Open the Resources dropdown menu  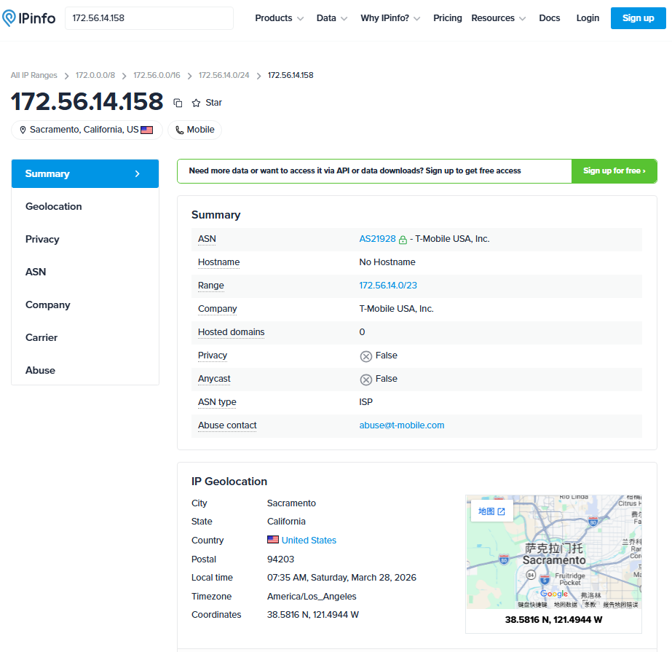pos(499,18)
